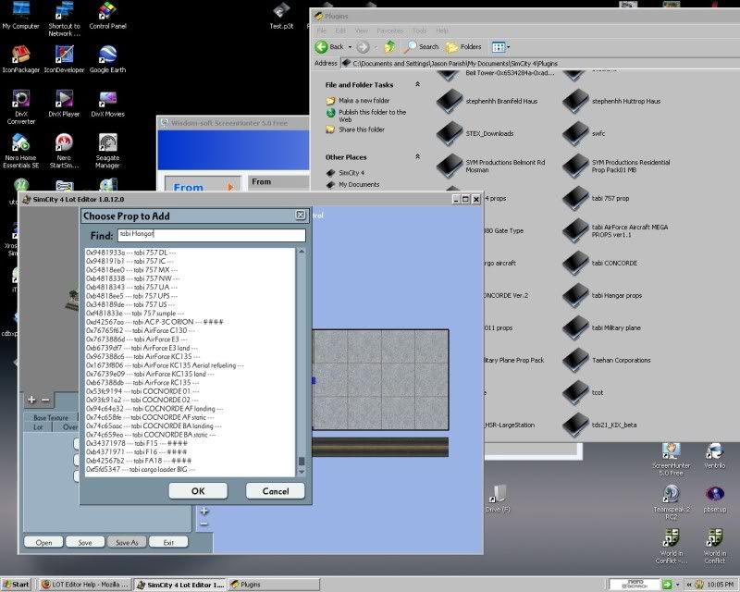Select Nero Home Essentials SE icon
Screen dimensions: 740x592
[20, 151]
